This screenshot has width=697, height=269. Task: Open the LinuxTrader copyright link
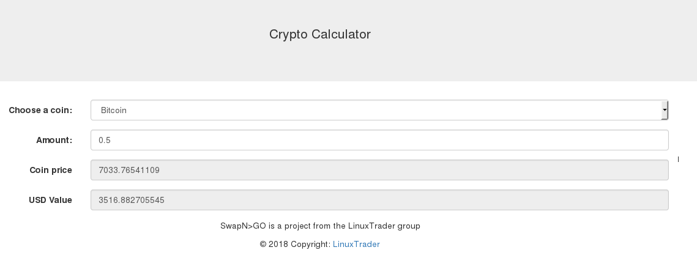pyautogui.click(x=356, y=245)
